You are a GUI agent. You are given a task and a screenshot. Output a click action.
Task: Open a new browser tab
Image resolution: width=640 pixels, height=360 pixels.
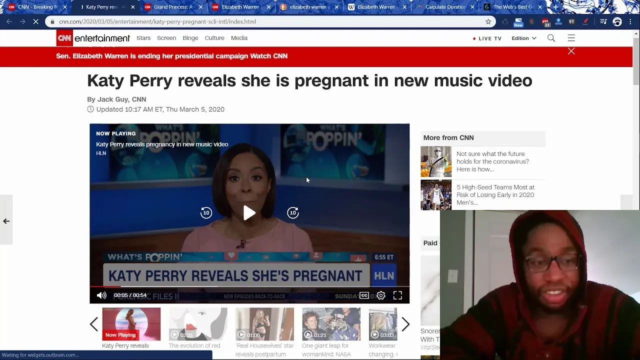[555, 7]
